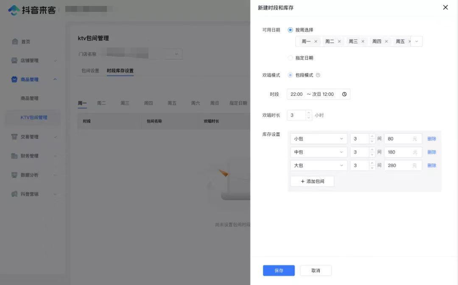This screenshot has height=285, width=458.
Task: Expand the weekday selection dropdown arrow
Action: click(x=416, y=41)
